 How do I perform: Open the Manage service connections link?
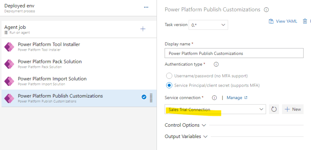[234, 98]
